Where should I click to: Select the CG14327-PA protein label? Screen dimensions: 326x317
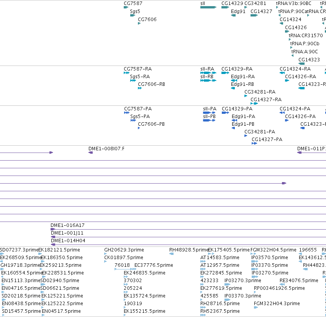267,140
